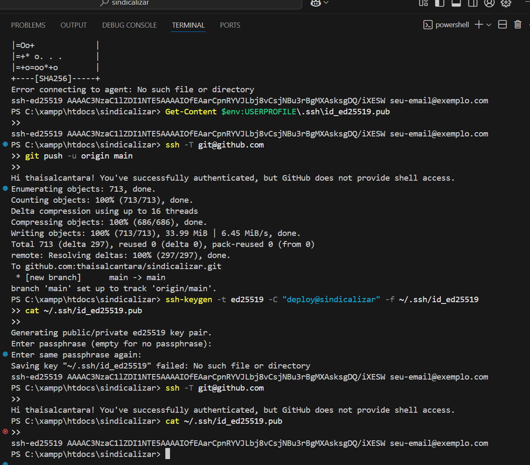Split the terminal pane

click(502, 25)
